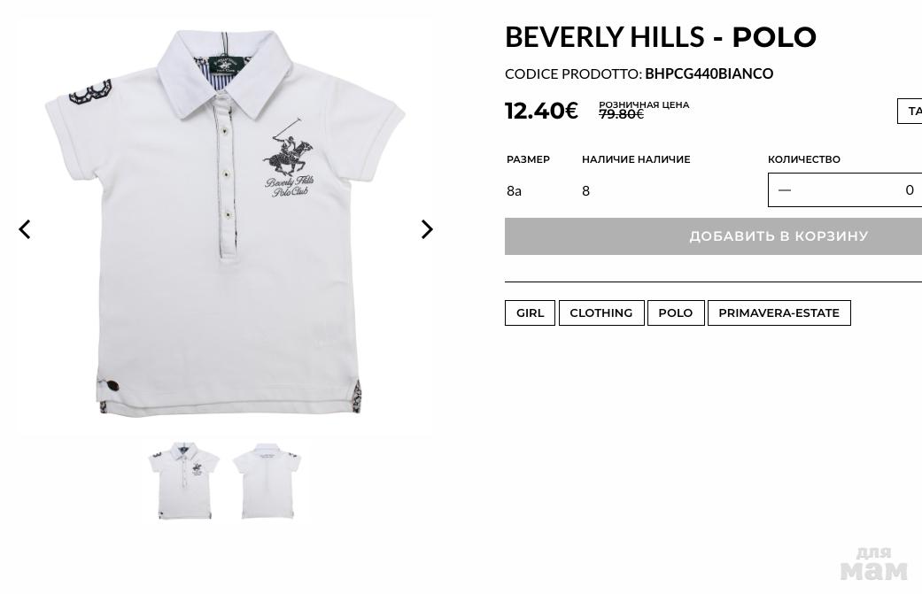
Task: Click the ДОБАВИТЬ В КОРЗИНУ button
Action: point(713,236)
